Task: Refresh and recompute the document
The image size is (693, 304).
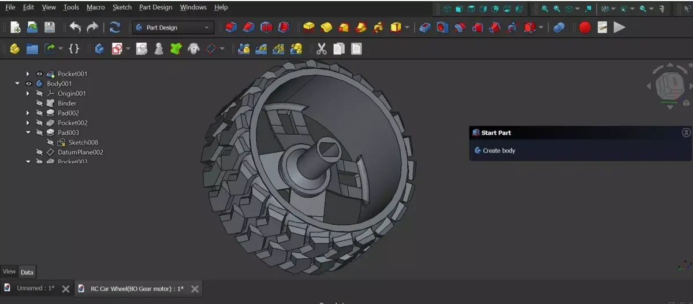Action: tap(115, 27)
